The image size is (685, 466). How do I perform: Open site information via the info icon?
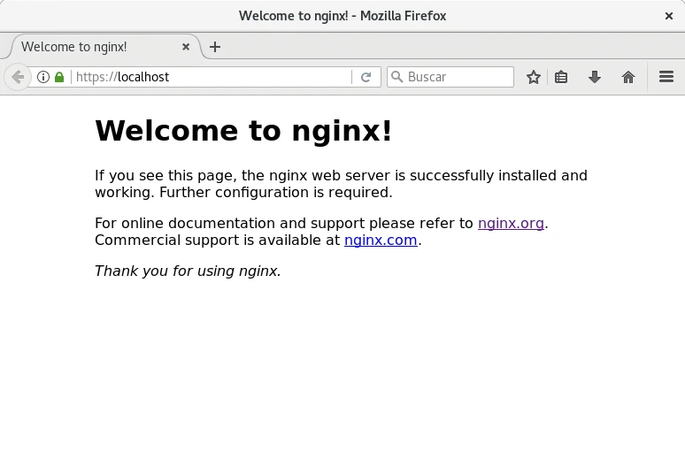pos(43,77)
